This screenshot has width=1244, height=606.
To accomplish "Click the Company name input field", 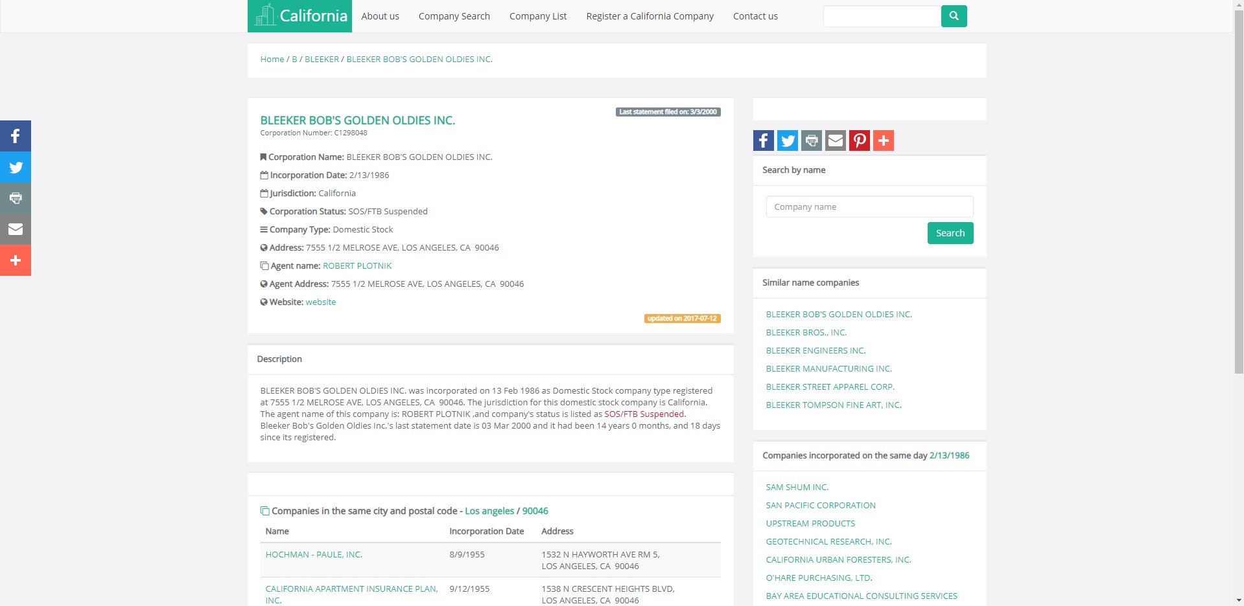I will pos(869,207).
